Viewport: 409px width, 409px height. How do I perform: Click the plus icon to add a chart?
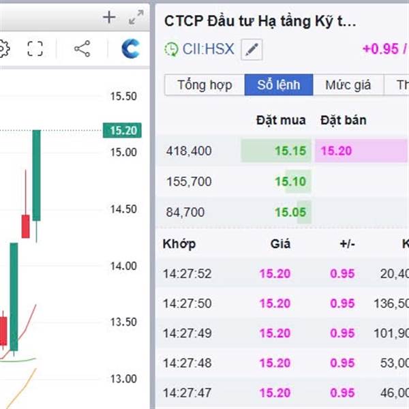109,18
